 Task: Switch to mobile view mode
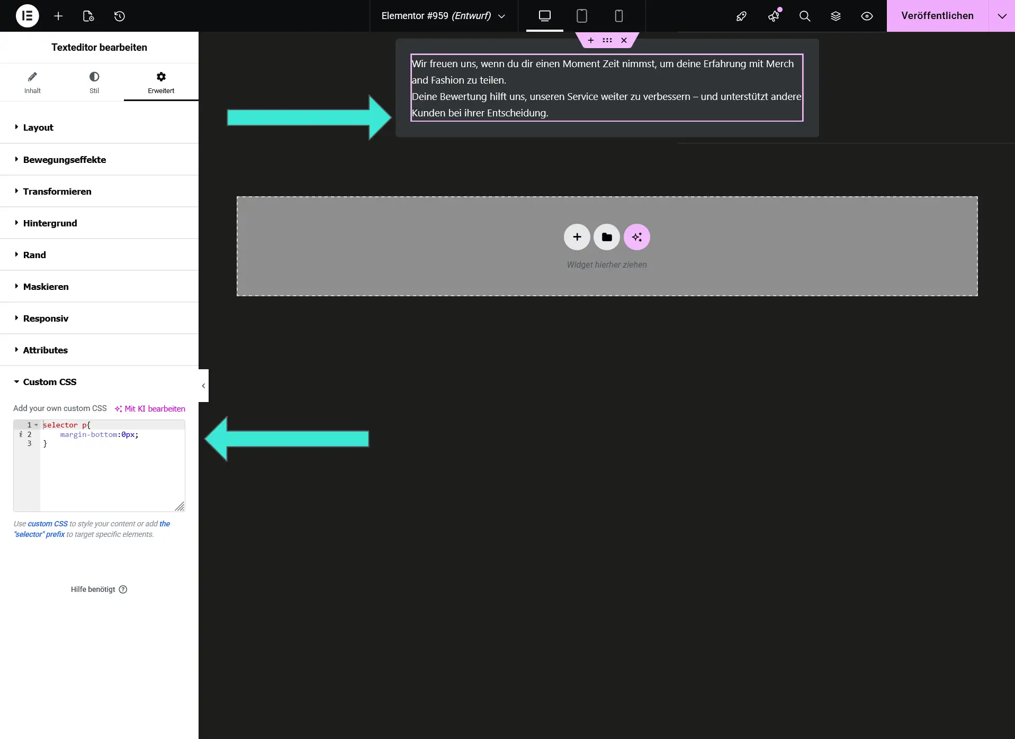coord(618,16)
